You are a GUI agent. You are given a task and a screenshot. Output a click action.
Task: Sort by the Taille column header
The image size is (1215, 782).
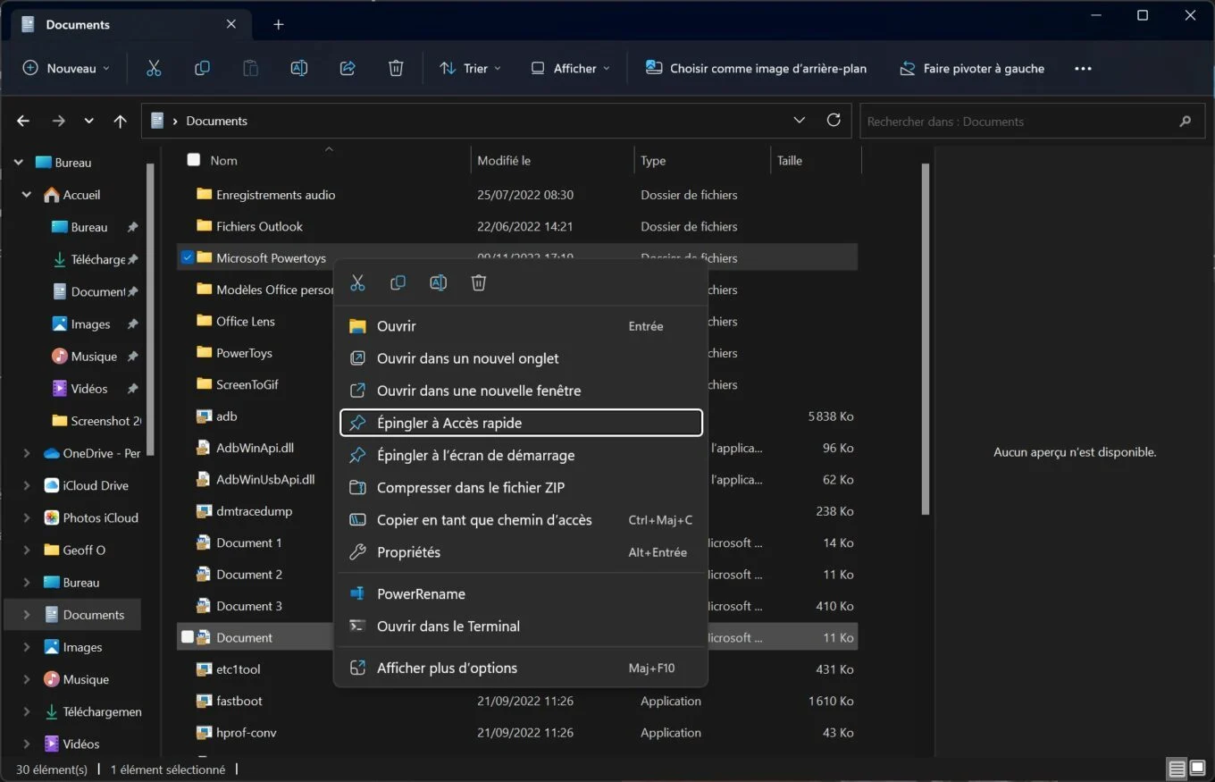[815, 161]
